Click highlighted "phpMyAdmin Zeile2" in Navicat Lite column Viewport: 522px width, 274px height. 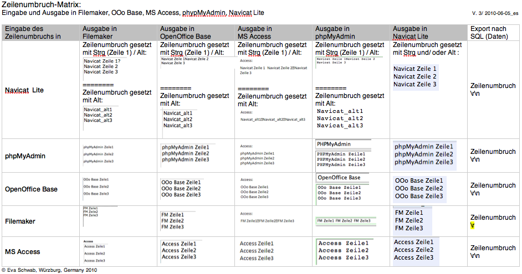(x=424, y=154)
